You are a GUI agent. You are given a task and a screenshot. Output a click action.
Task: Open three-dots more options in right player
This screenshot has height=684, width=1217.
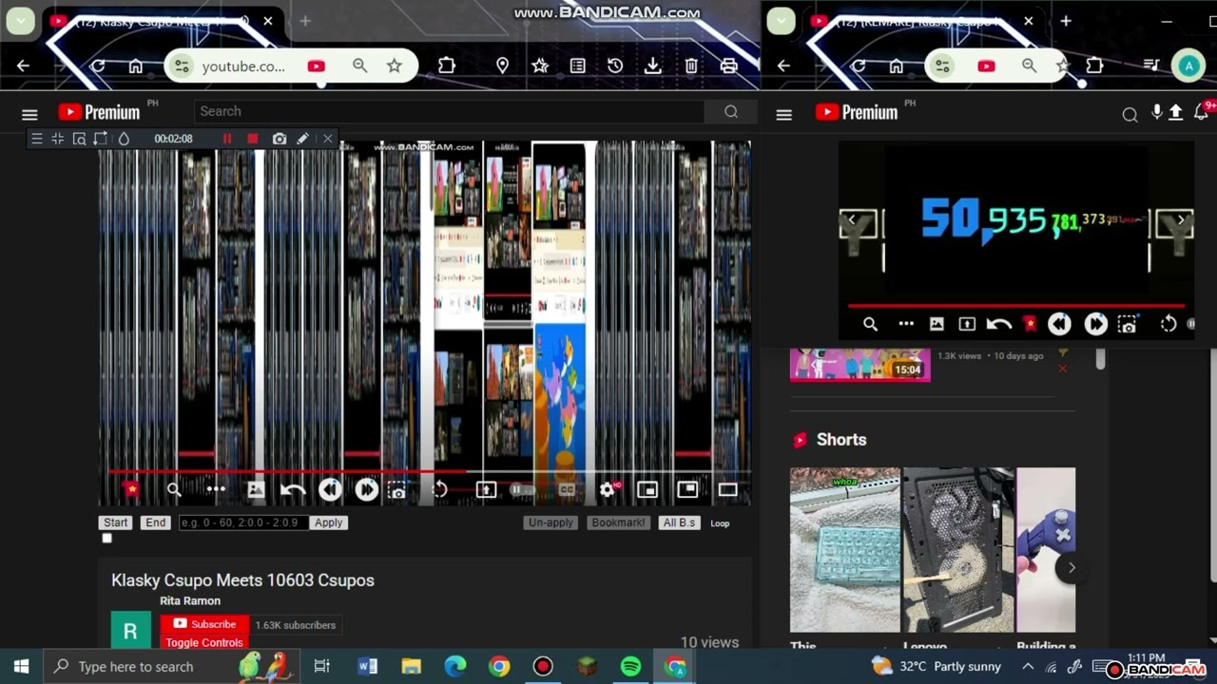tap(906, 324)
